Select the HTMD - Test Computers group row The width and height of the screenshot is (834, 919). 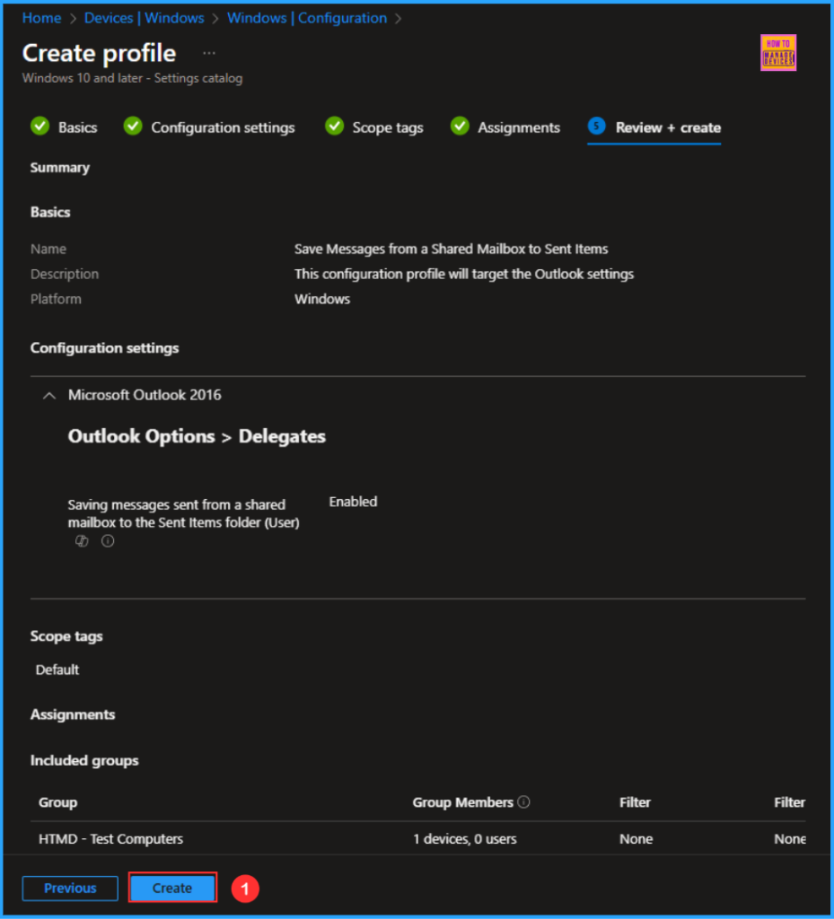point(417,839)
